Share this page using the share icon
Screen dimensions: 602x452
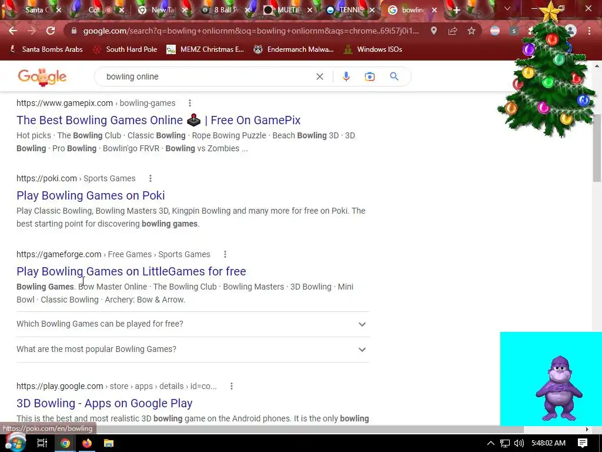point(452,31)
